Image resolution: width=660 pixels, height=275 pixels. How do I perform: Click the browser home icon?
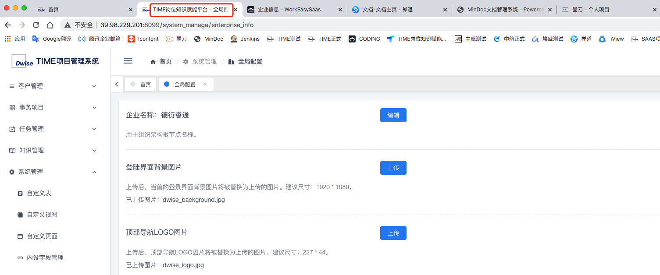coord(50,25)
